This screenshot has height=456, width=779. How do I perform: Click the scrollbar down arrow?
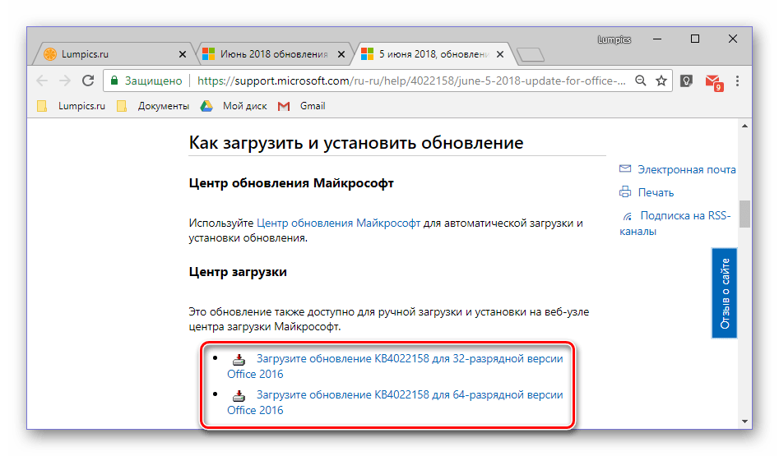[x=744, y=421]
